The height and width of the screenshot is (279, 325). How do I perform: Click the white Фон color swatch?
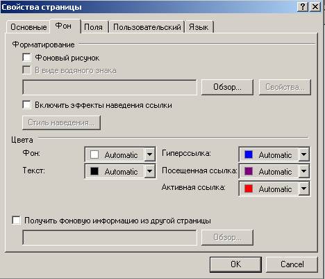[94, 154]
